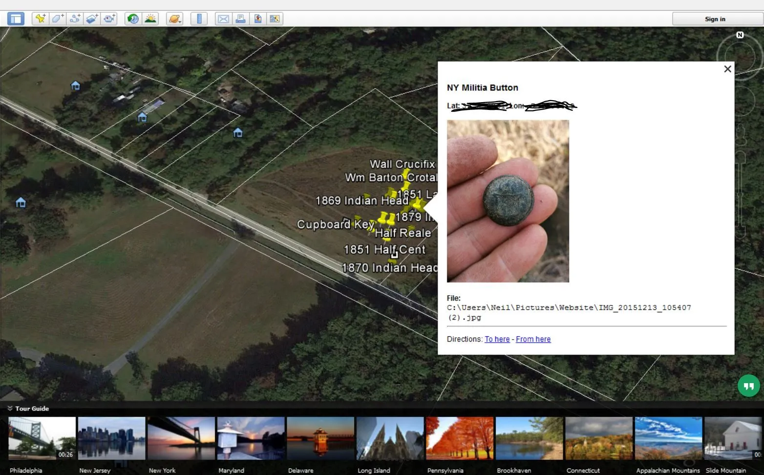Toggle sunlight across the landscape
764x475 pixels.
coord(150,19)
